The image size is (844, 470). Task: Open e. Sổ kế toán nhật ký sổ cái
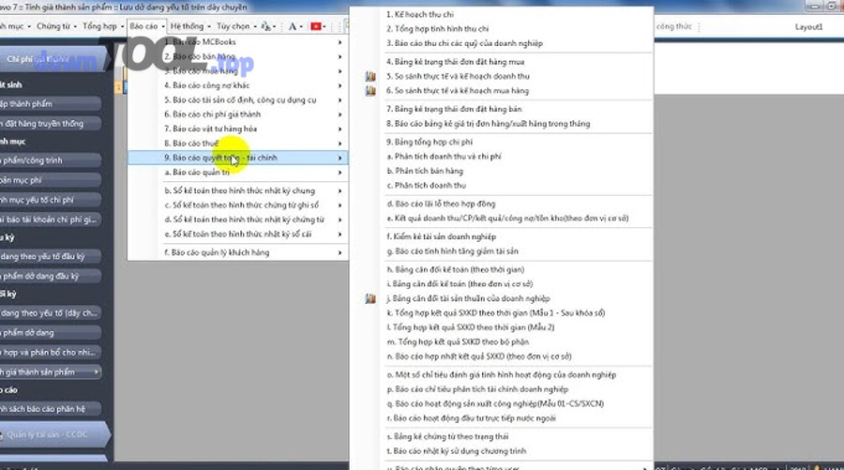[238, 235]
